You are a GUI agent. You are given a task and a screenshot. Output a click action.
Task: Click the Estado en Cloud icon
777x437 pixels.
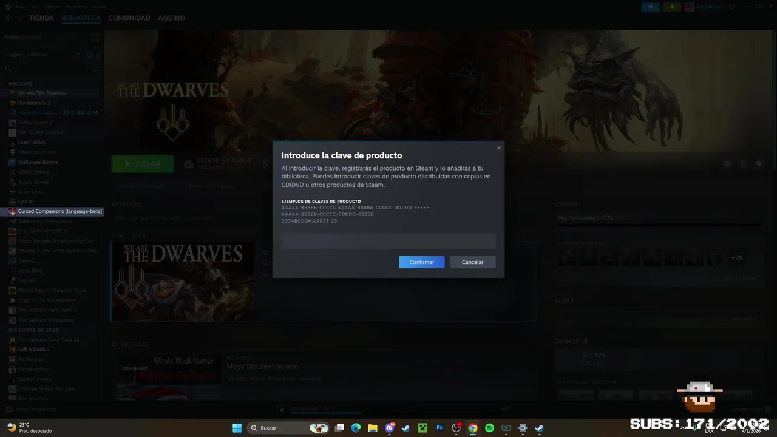(189, 164)
